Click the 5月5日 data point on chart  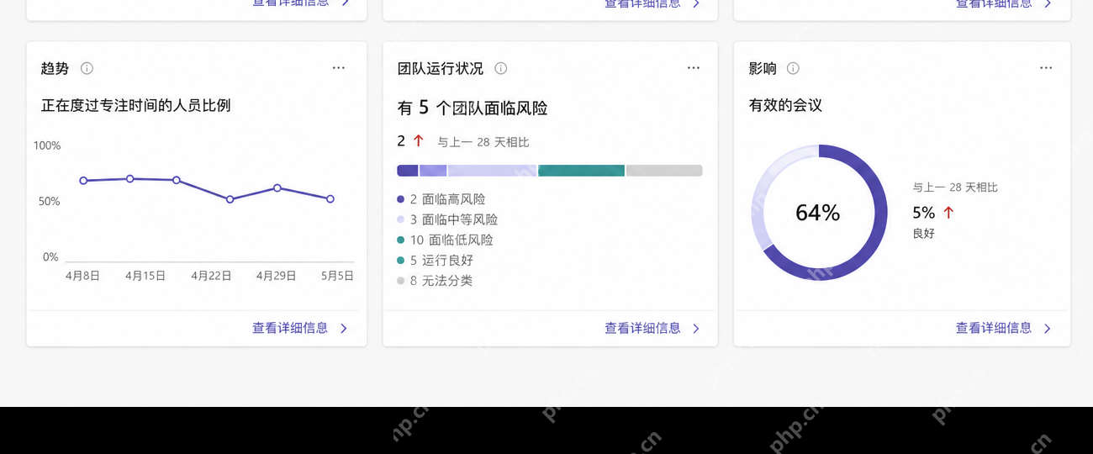point(330,199)
